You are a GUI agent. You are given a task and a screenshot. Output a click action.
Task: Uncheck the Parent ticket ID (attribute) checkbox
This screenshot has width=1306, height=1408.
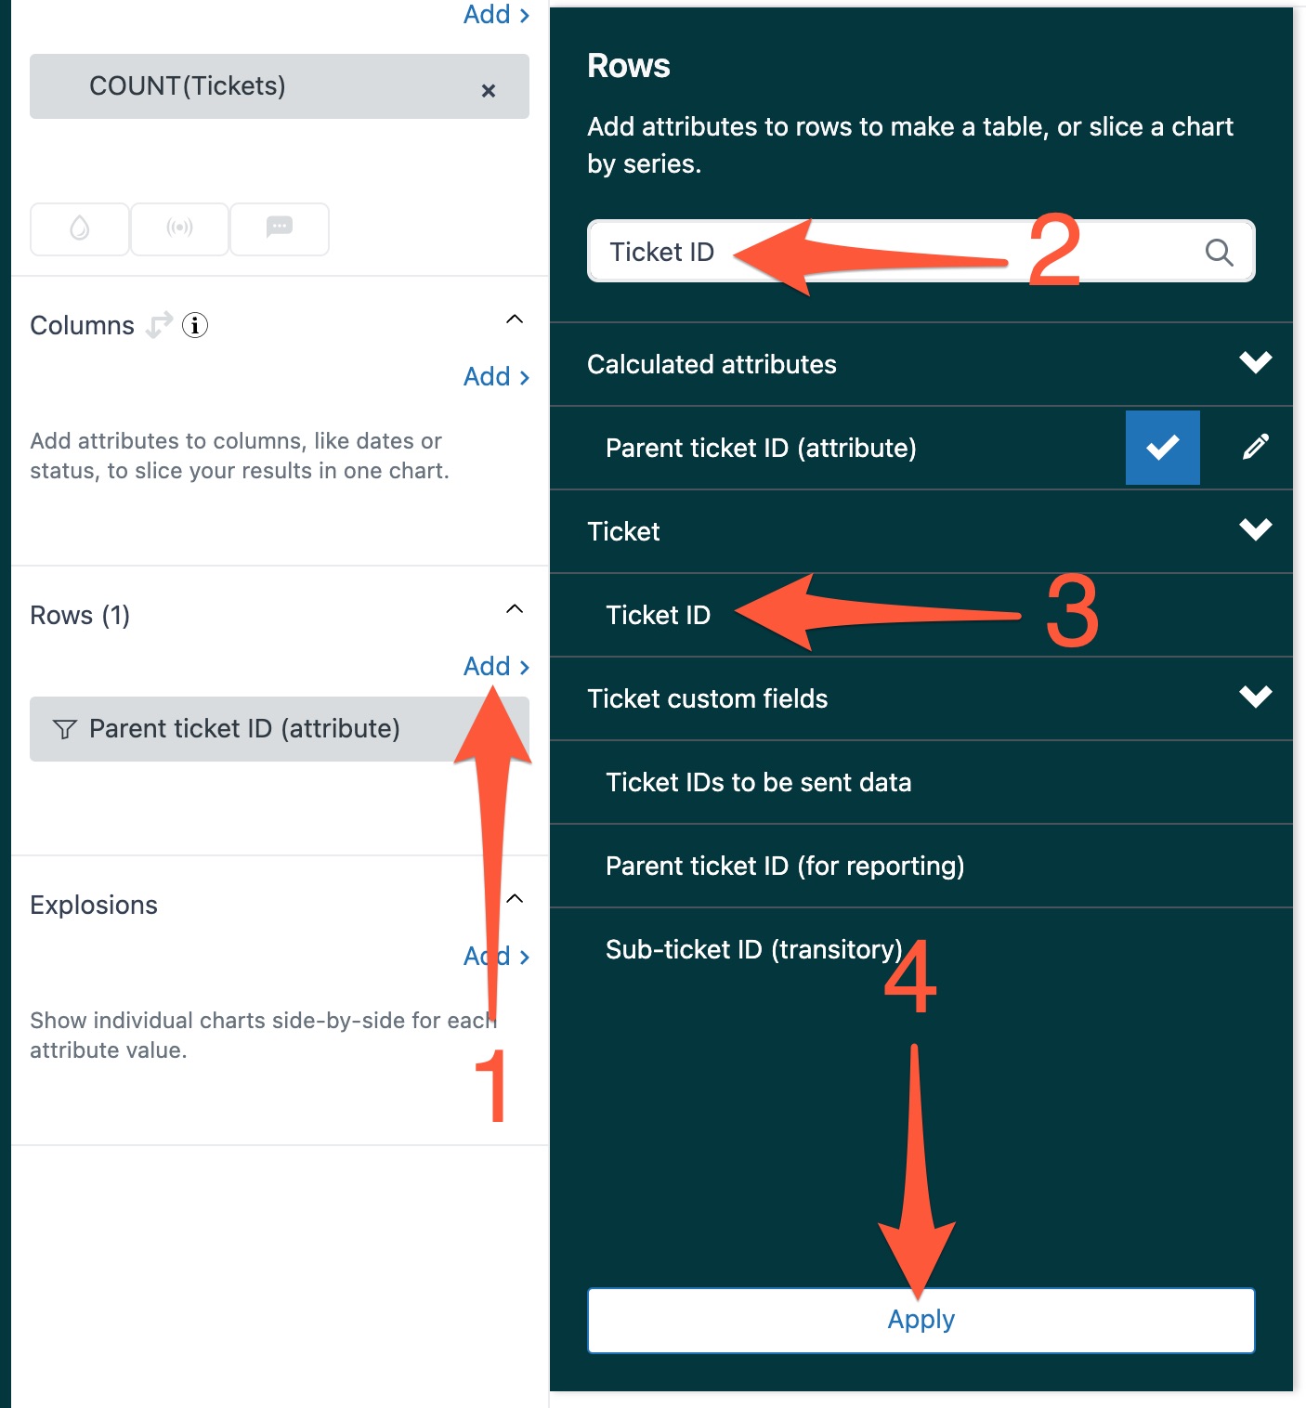click(x=1162, y=448)
